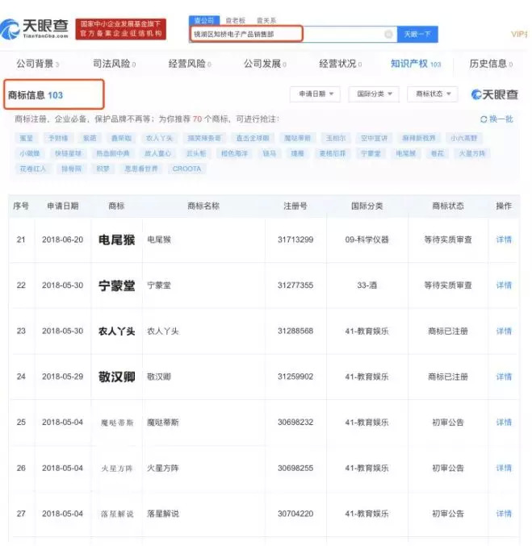Select the 查老板 search mode tab
This screenshot has width=532, height=546.
(x=235, y=19)
